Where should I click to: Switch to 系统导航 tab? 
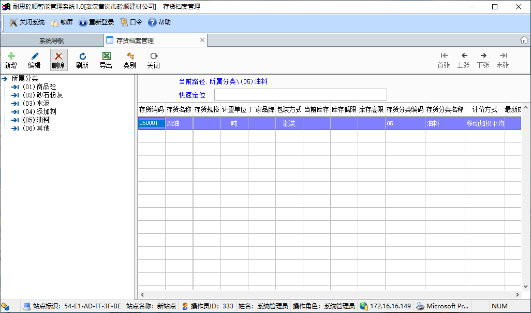[52, 40]
